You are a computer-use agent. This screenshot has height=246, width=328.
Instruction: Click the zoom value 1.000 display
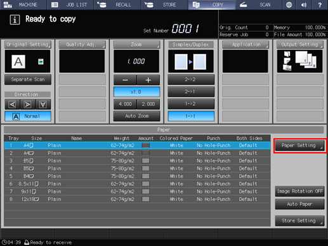[x=136, y=61]
